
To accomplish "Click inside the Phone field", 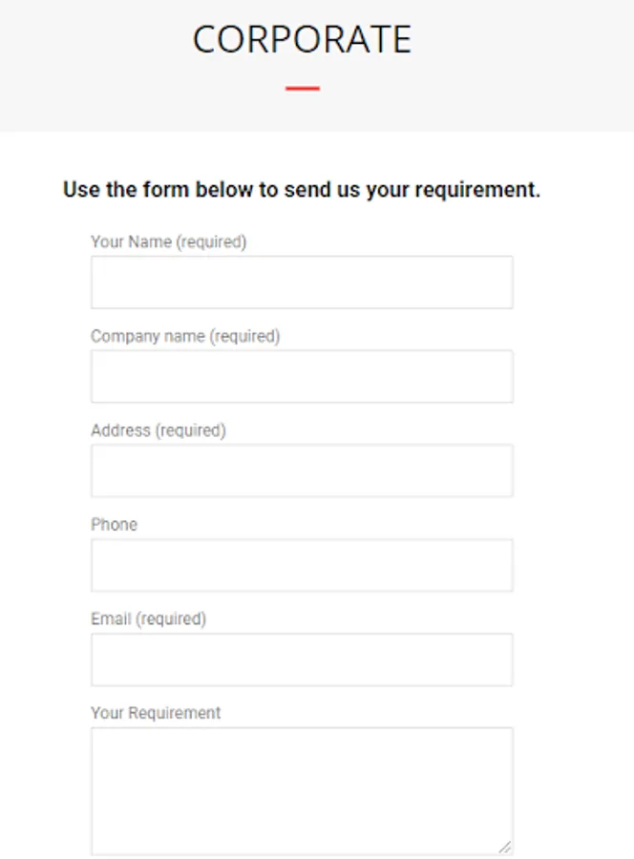I will click(x=302, y=565).
